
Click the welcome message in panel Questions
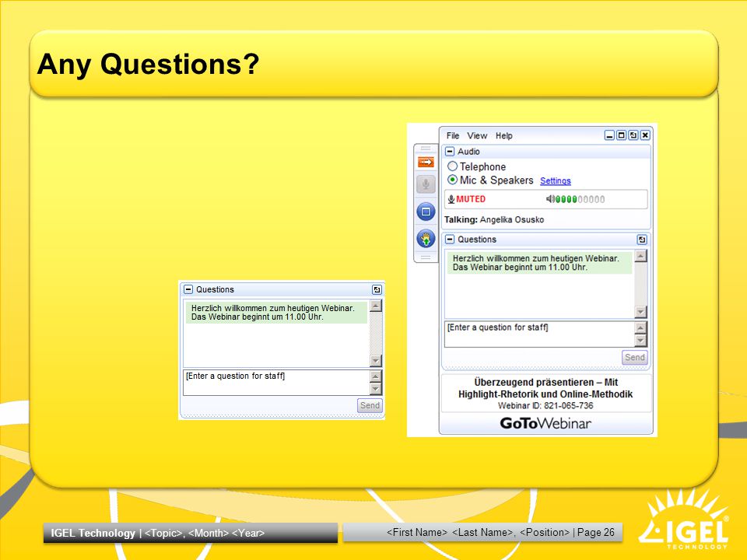539,263
